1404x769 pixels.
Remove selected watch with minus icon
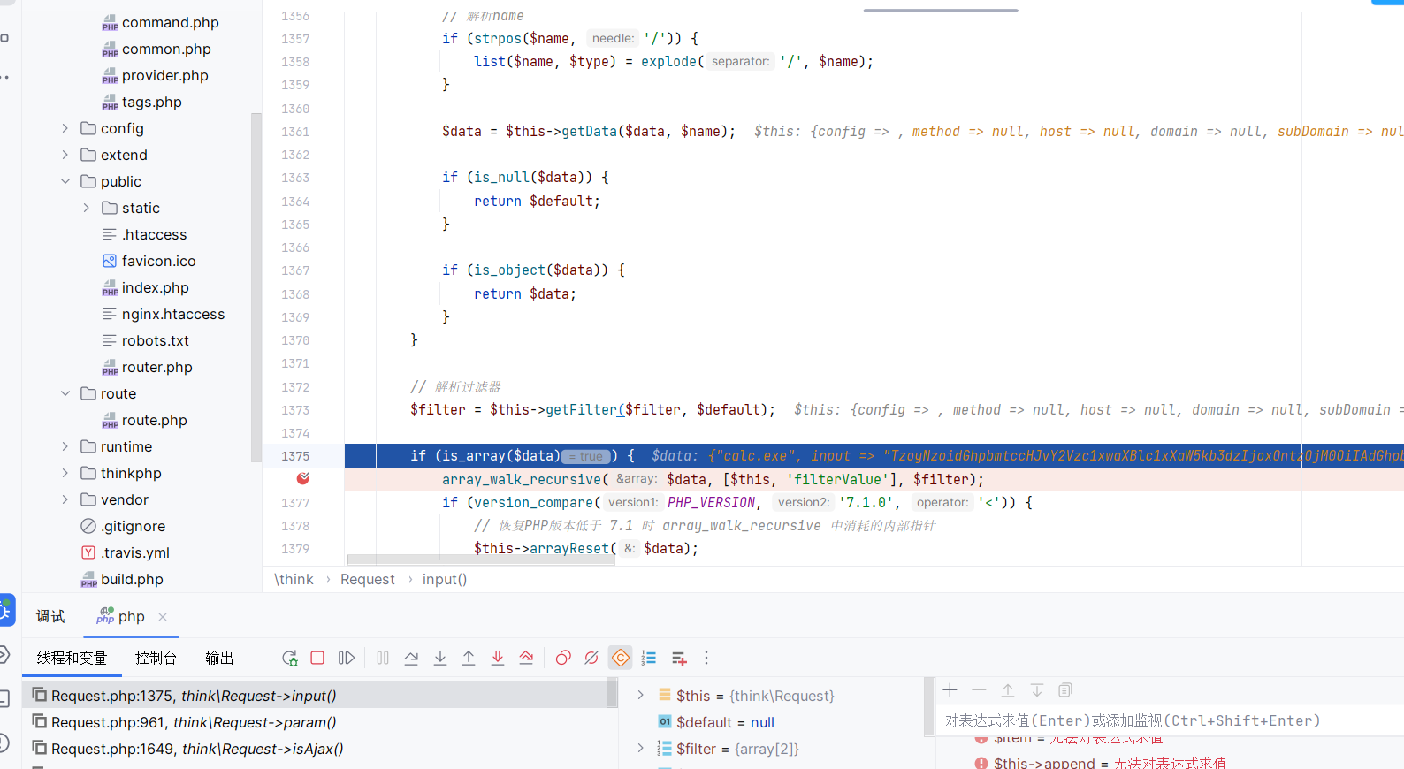click(x=979, y=689)
